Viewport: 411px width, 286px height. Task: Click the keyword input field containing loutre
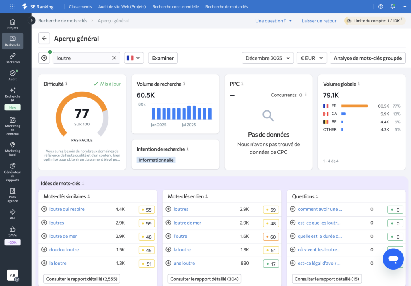tap(87, 58)
